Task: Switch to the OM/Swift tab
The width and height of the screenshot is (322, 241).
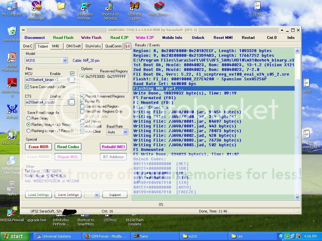Action: 73,46
